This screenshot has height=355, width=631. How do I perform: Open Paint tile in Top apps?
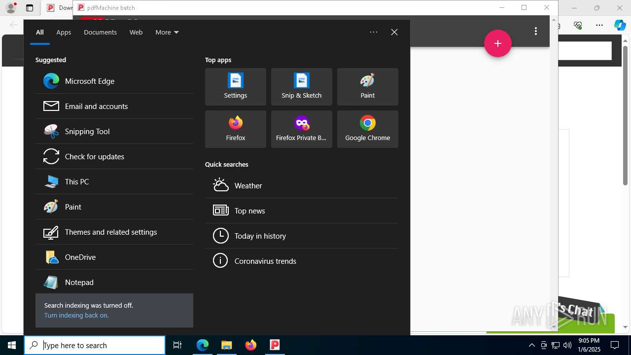[368, 87]
